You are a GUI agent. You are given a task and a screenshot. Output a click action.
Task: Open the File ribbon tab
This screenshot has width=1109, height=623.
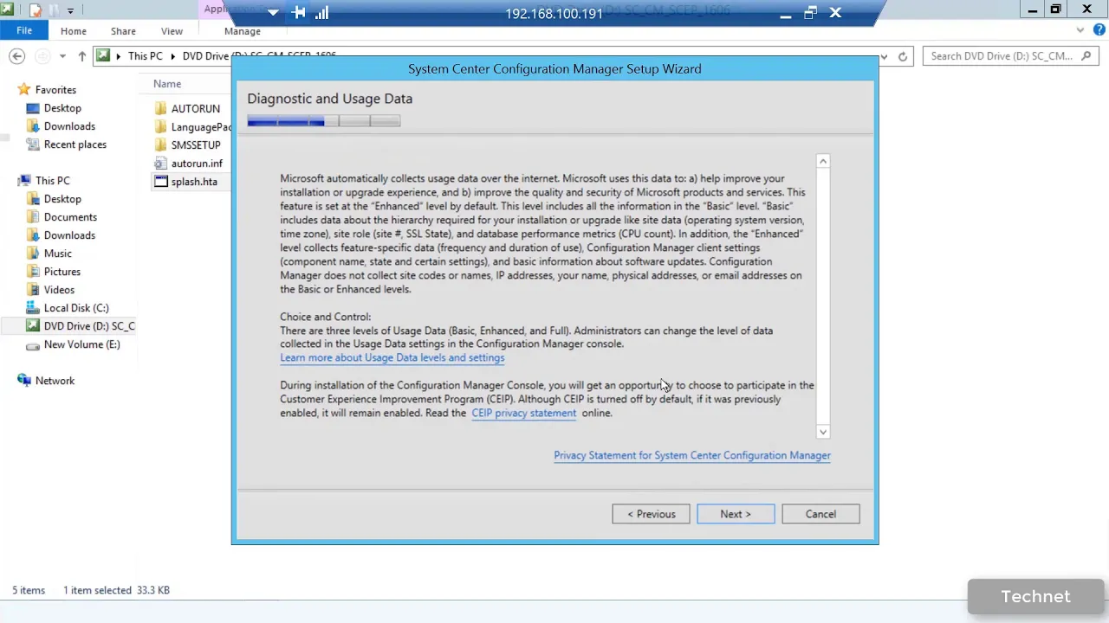click(24, 31)
